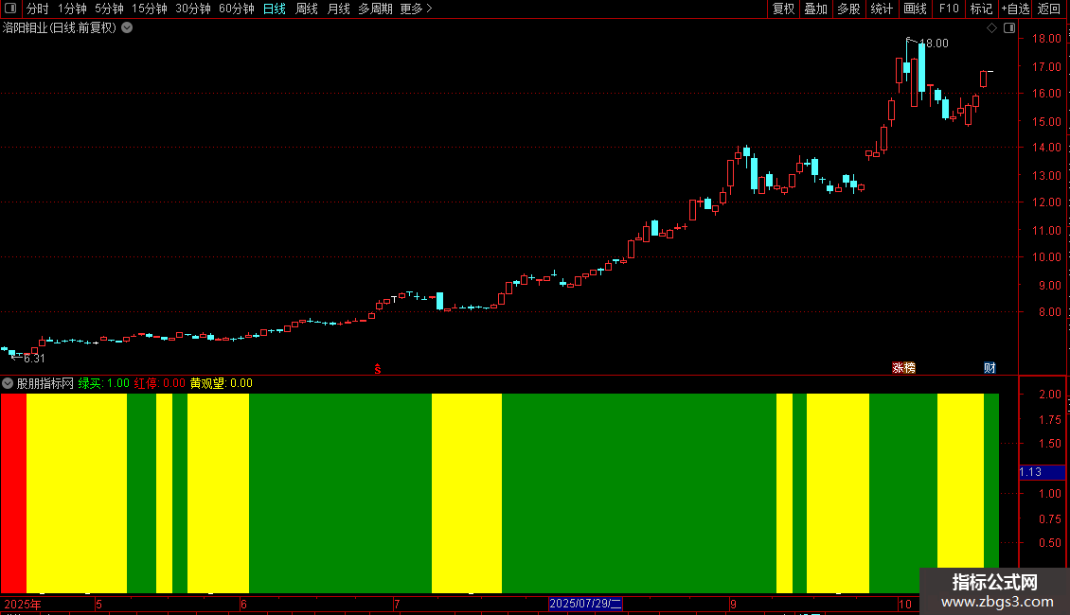Image resolution: width=1070 pixels, height=615 pixels.
Task: Click the month 10 timeline label
Action: coord(905,604)
